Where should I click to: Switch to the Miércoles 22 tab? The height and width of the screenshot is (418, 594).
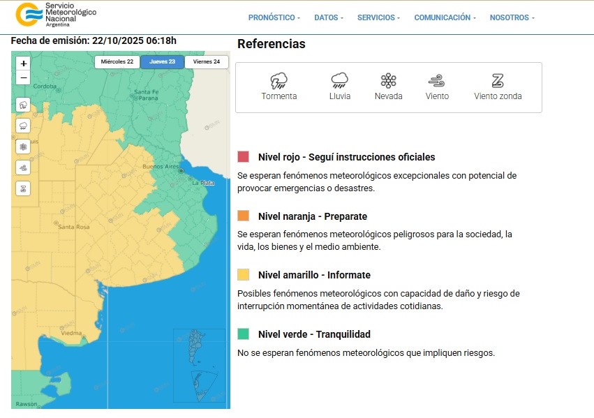click(117, 62)
